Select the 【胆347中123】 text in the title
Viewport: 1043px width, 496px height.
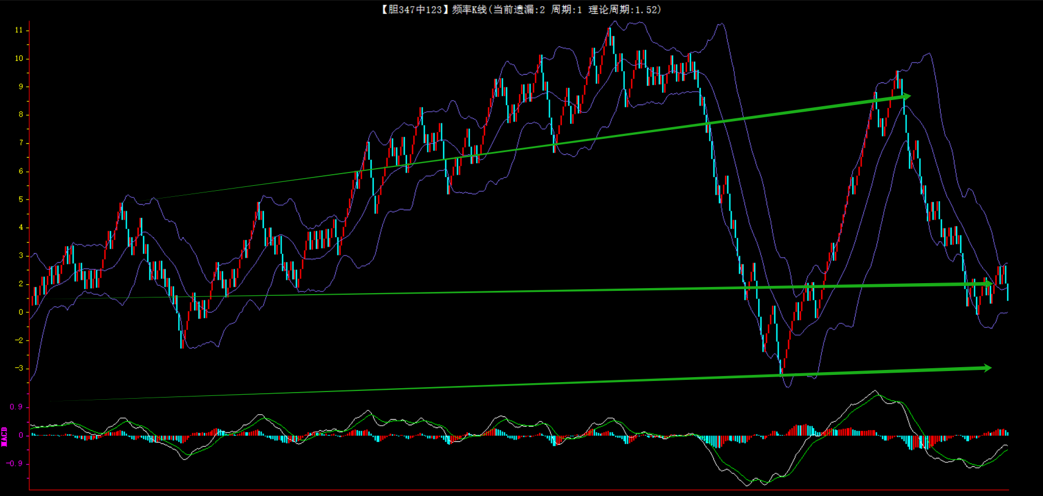(412, 9)
